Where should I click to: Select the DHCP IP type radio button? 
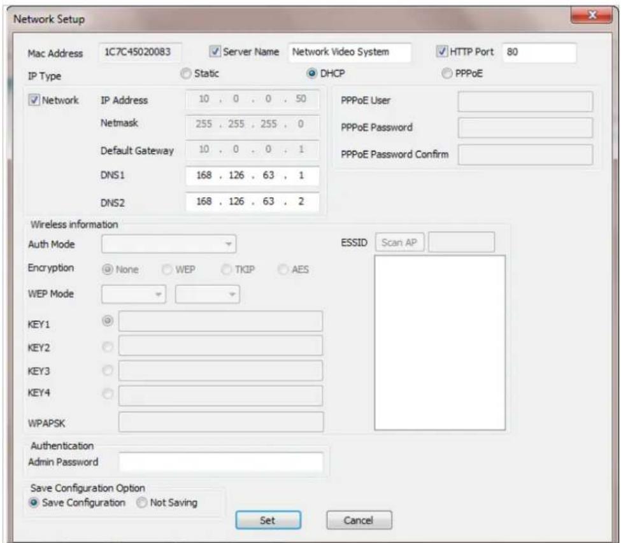(311, 74)
